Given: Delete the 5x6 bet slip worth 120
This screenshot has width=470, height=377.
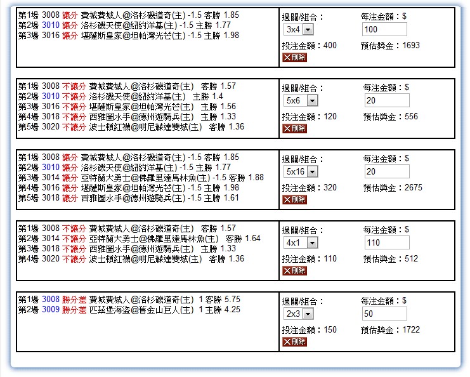Looking at the screenshot, I should click(294, 128).
